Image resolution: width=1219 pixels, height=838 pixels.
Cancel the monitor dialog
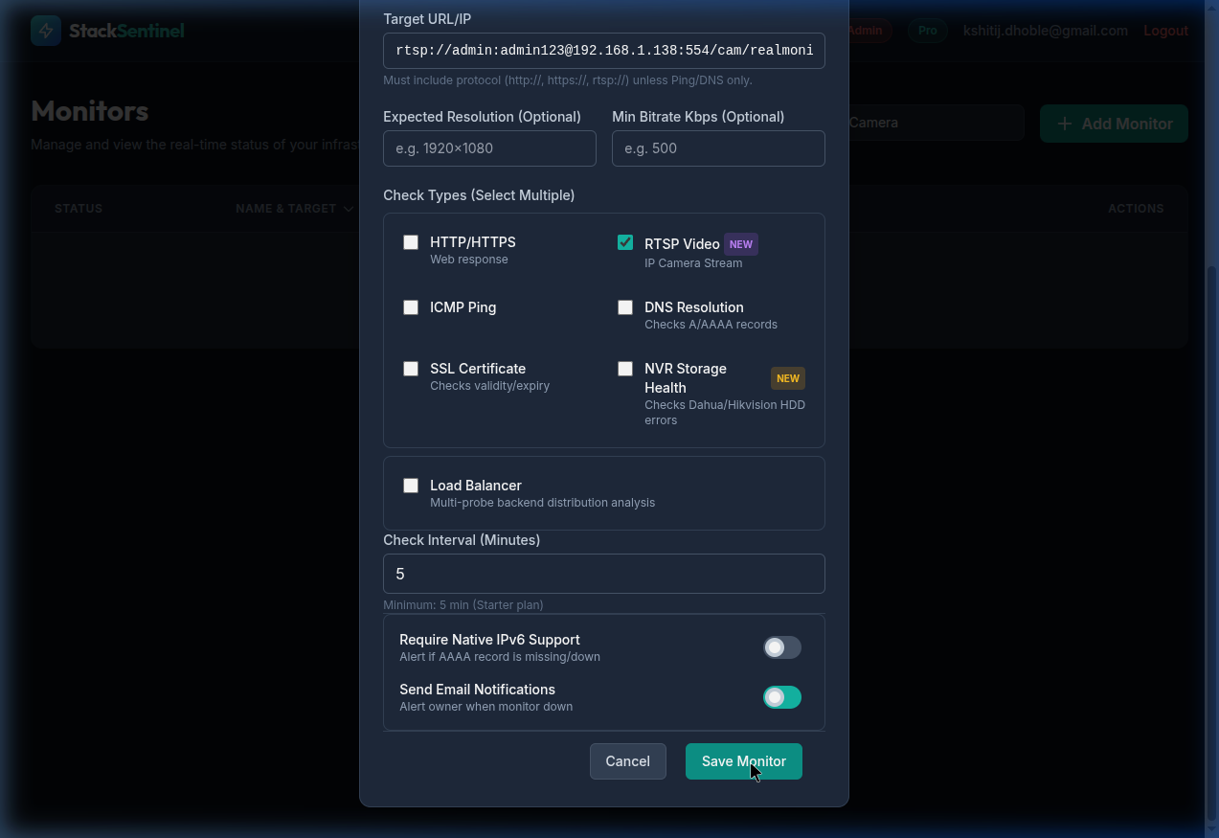point(628,761)
